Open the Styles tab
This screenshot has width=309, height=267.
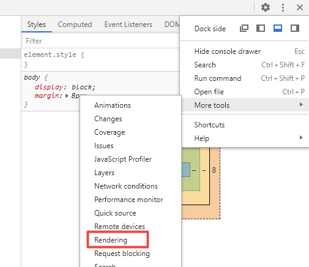[36, 24]
